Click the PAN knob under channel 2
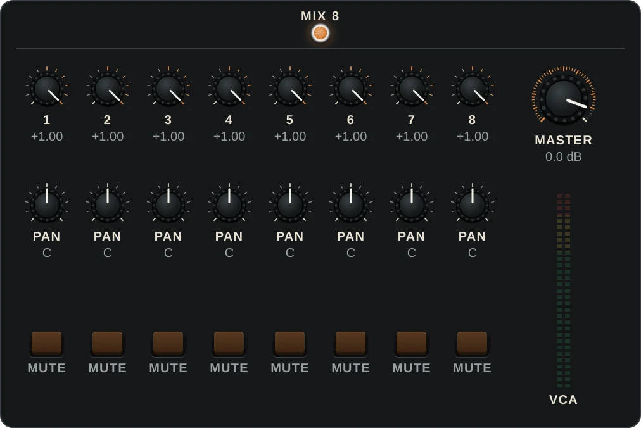This screenshot has width=641, height=428. click(x=108, y=205)
